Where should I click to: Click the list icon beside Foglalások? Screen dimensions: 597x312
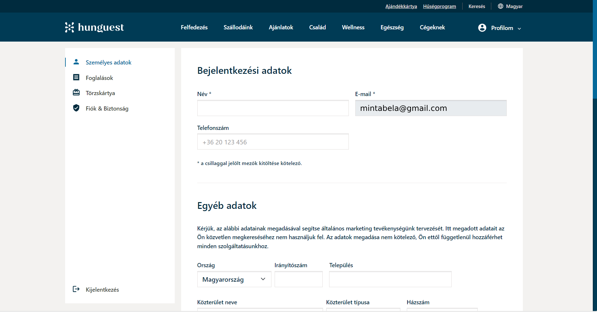pyautogui.click(x=76, y=77)
